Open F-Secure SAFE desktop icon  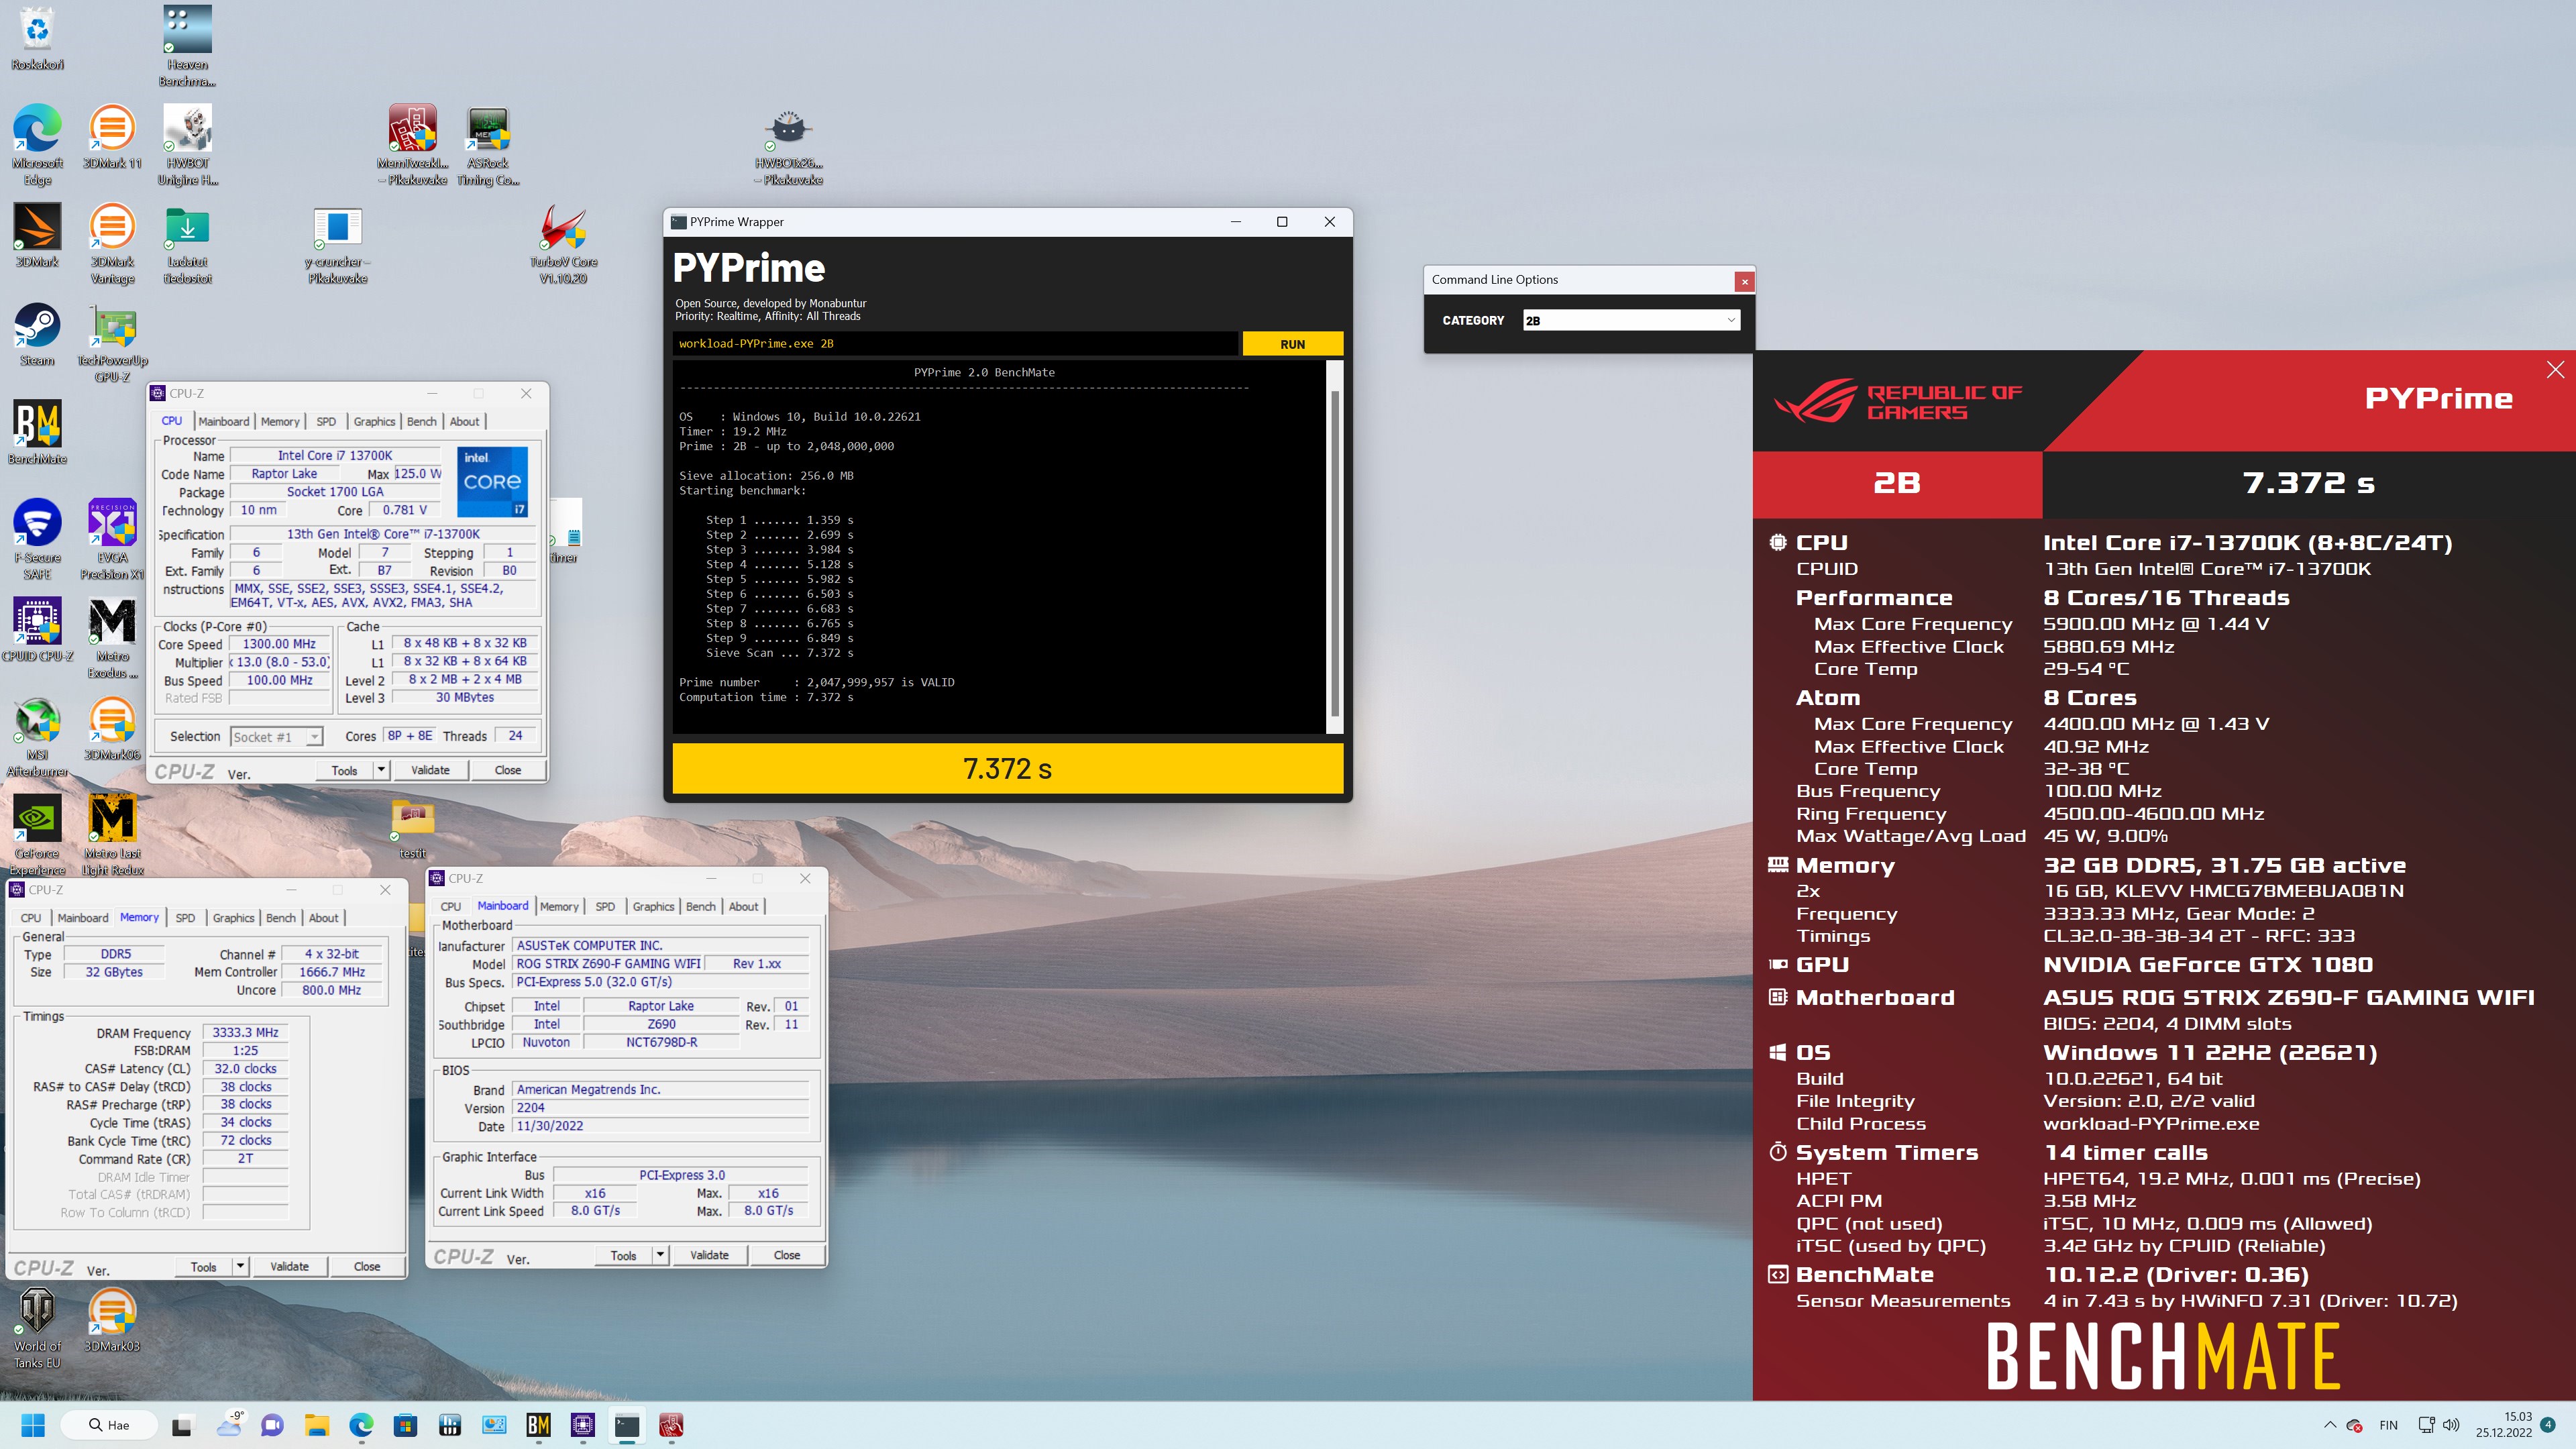pos(37,539)
